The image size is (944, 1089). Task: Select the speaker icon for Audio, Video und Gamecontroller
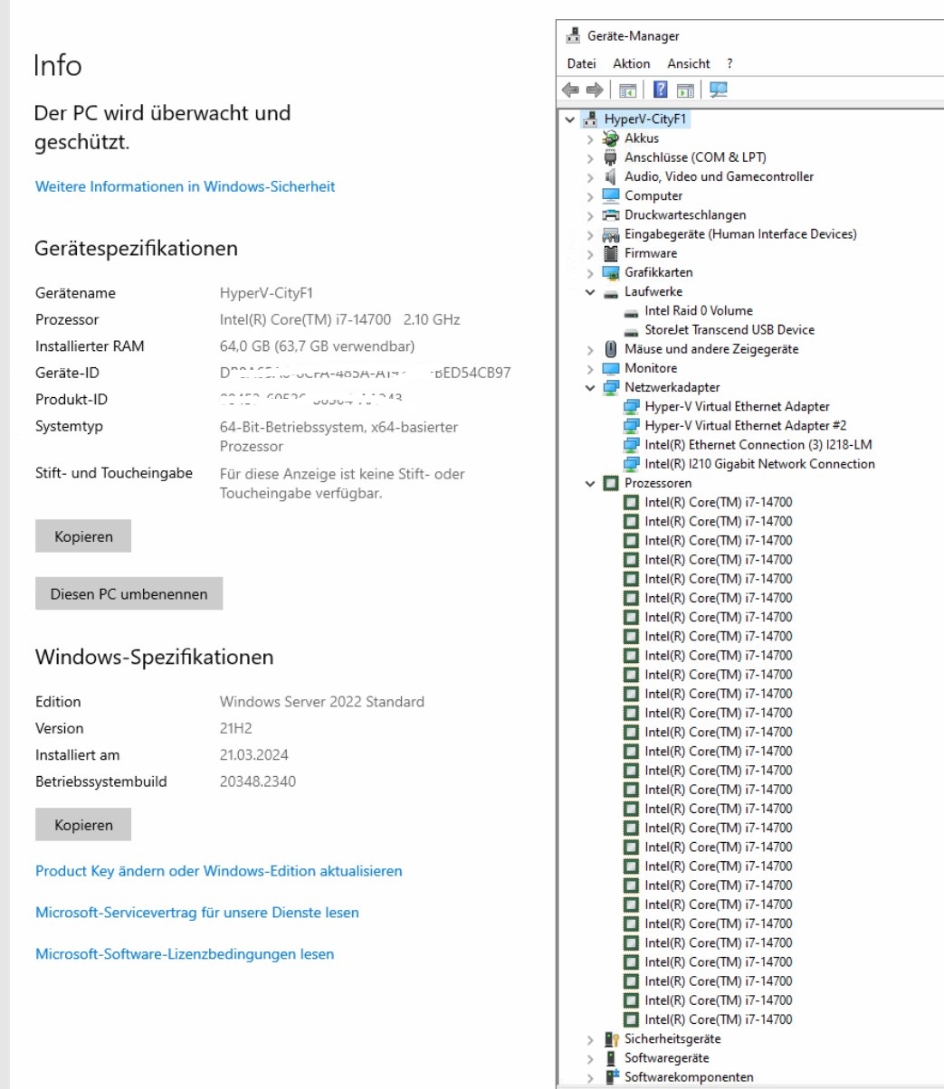611,176
